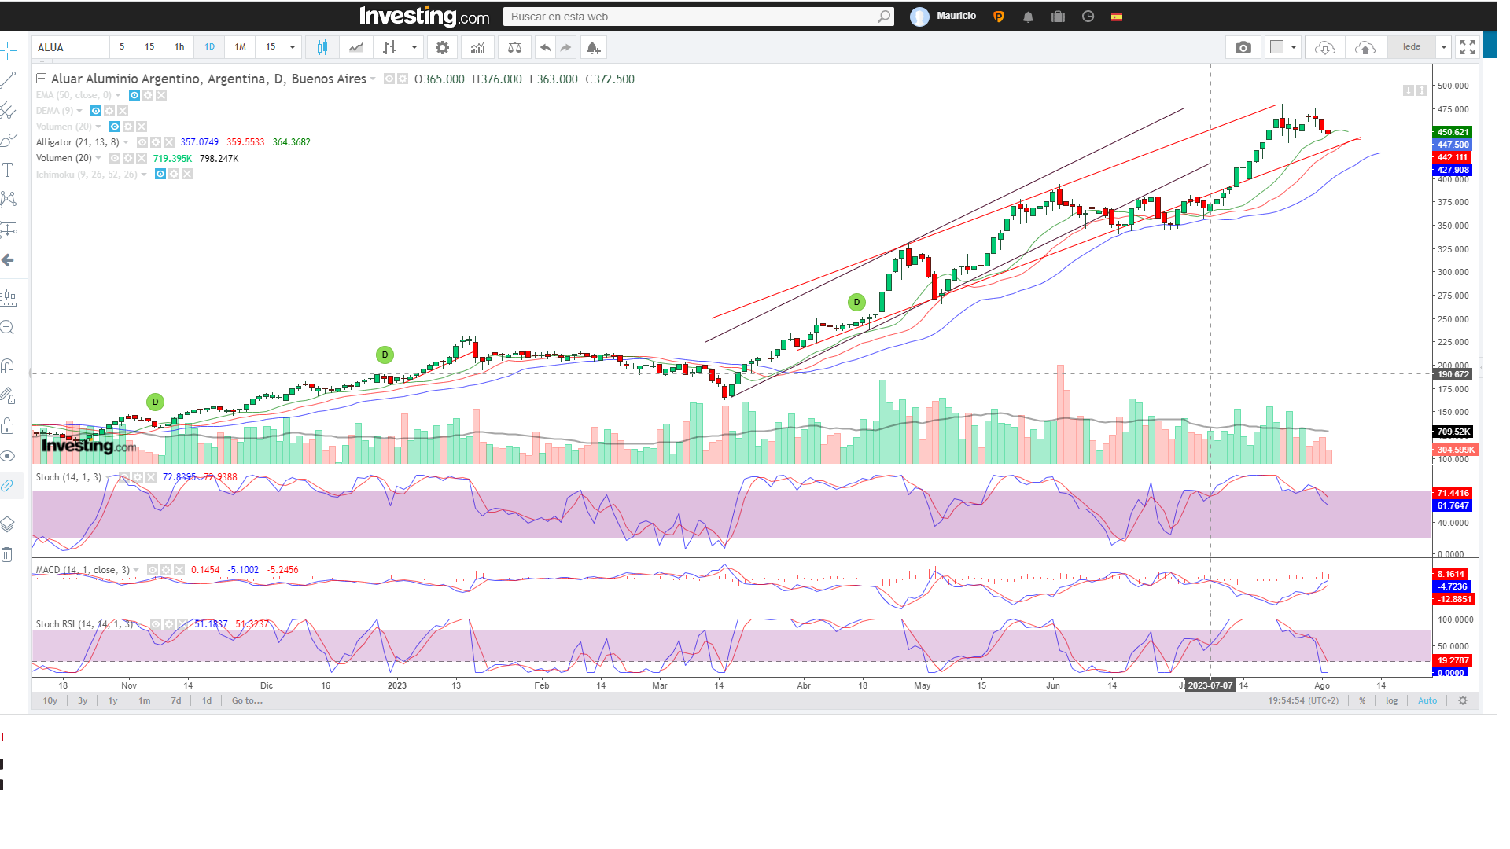This screenshot has height=849, width=1510.
Task: Activate the zoom-in magnifier tool
Action: tap(8, 328)
